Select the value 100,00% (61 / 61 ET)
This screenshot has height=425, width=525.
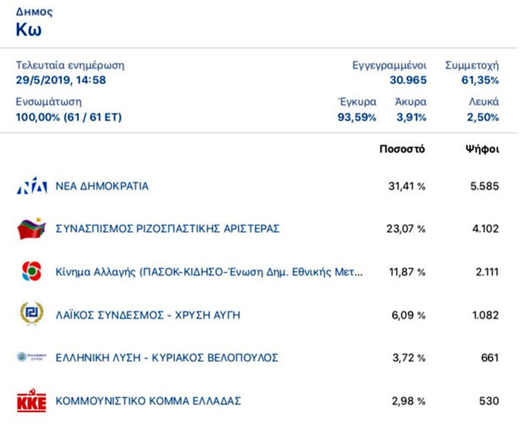pos(69,117)
